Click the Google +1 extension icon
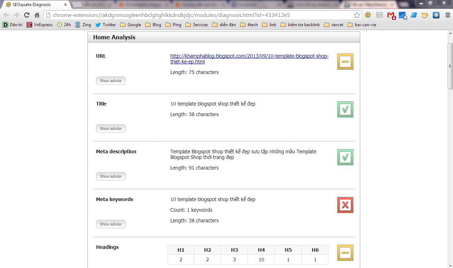Viewport: 453px width, 268px height. [x=379, y=15]
